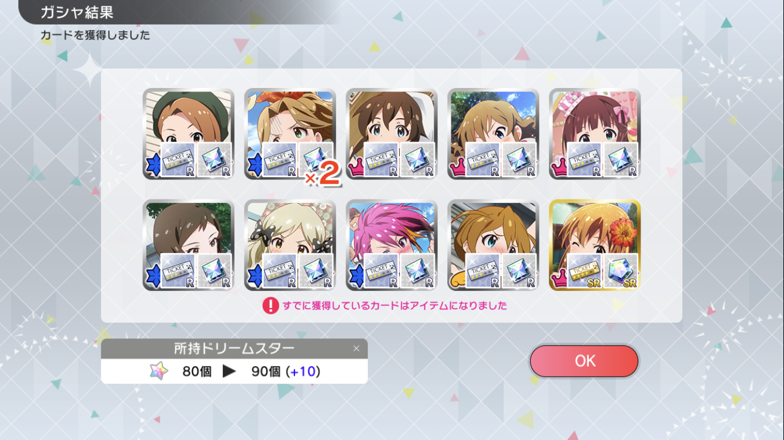Select the ガシャ結果 title header
The width and height of the screenshot is (784, 440).
(x=76, y=12)
